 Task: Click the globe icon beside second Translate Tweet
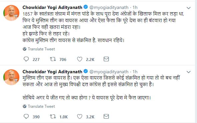(x=25, y=106)
